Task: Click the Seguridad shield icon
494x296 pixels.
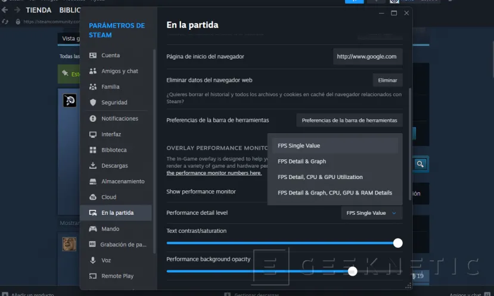Action: [92, 102]
